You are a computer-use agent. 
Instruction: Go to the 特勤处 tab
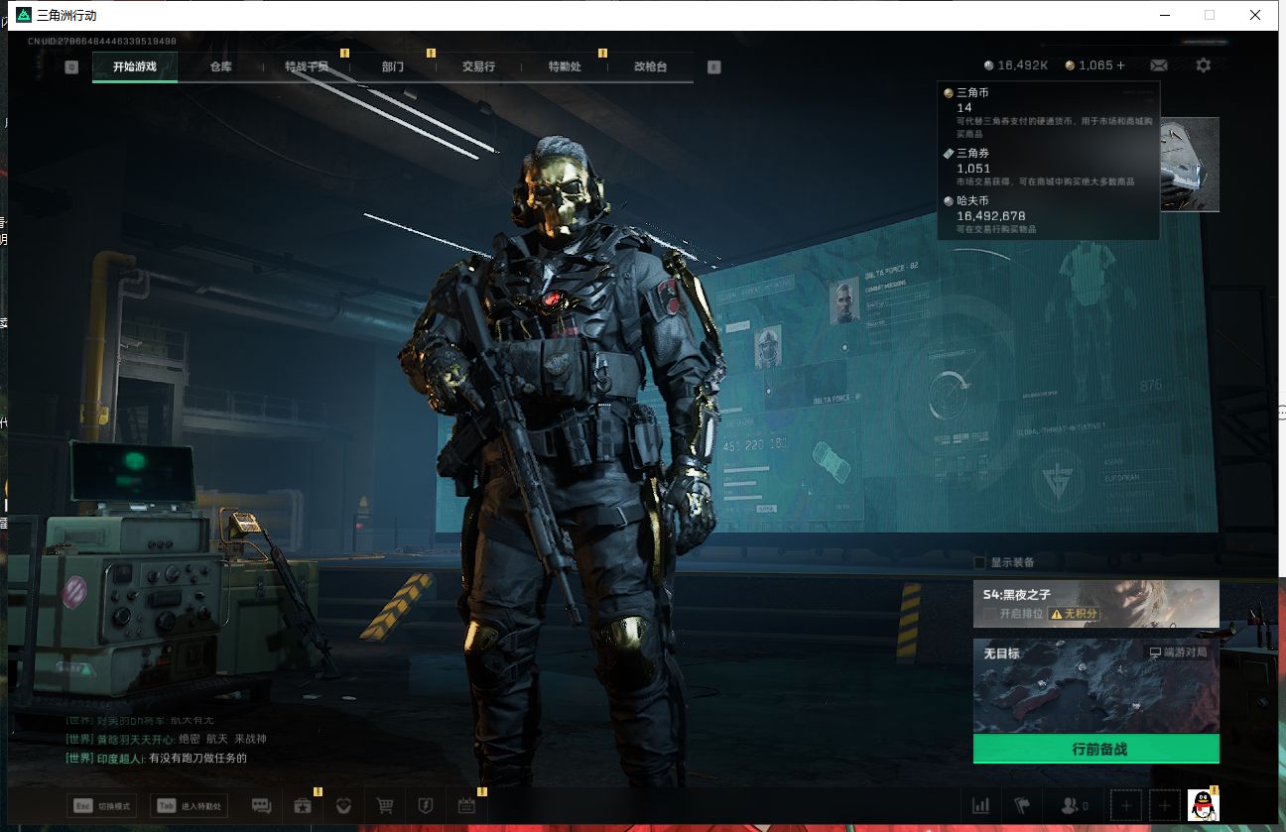[x=565, y=66]
